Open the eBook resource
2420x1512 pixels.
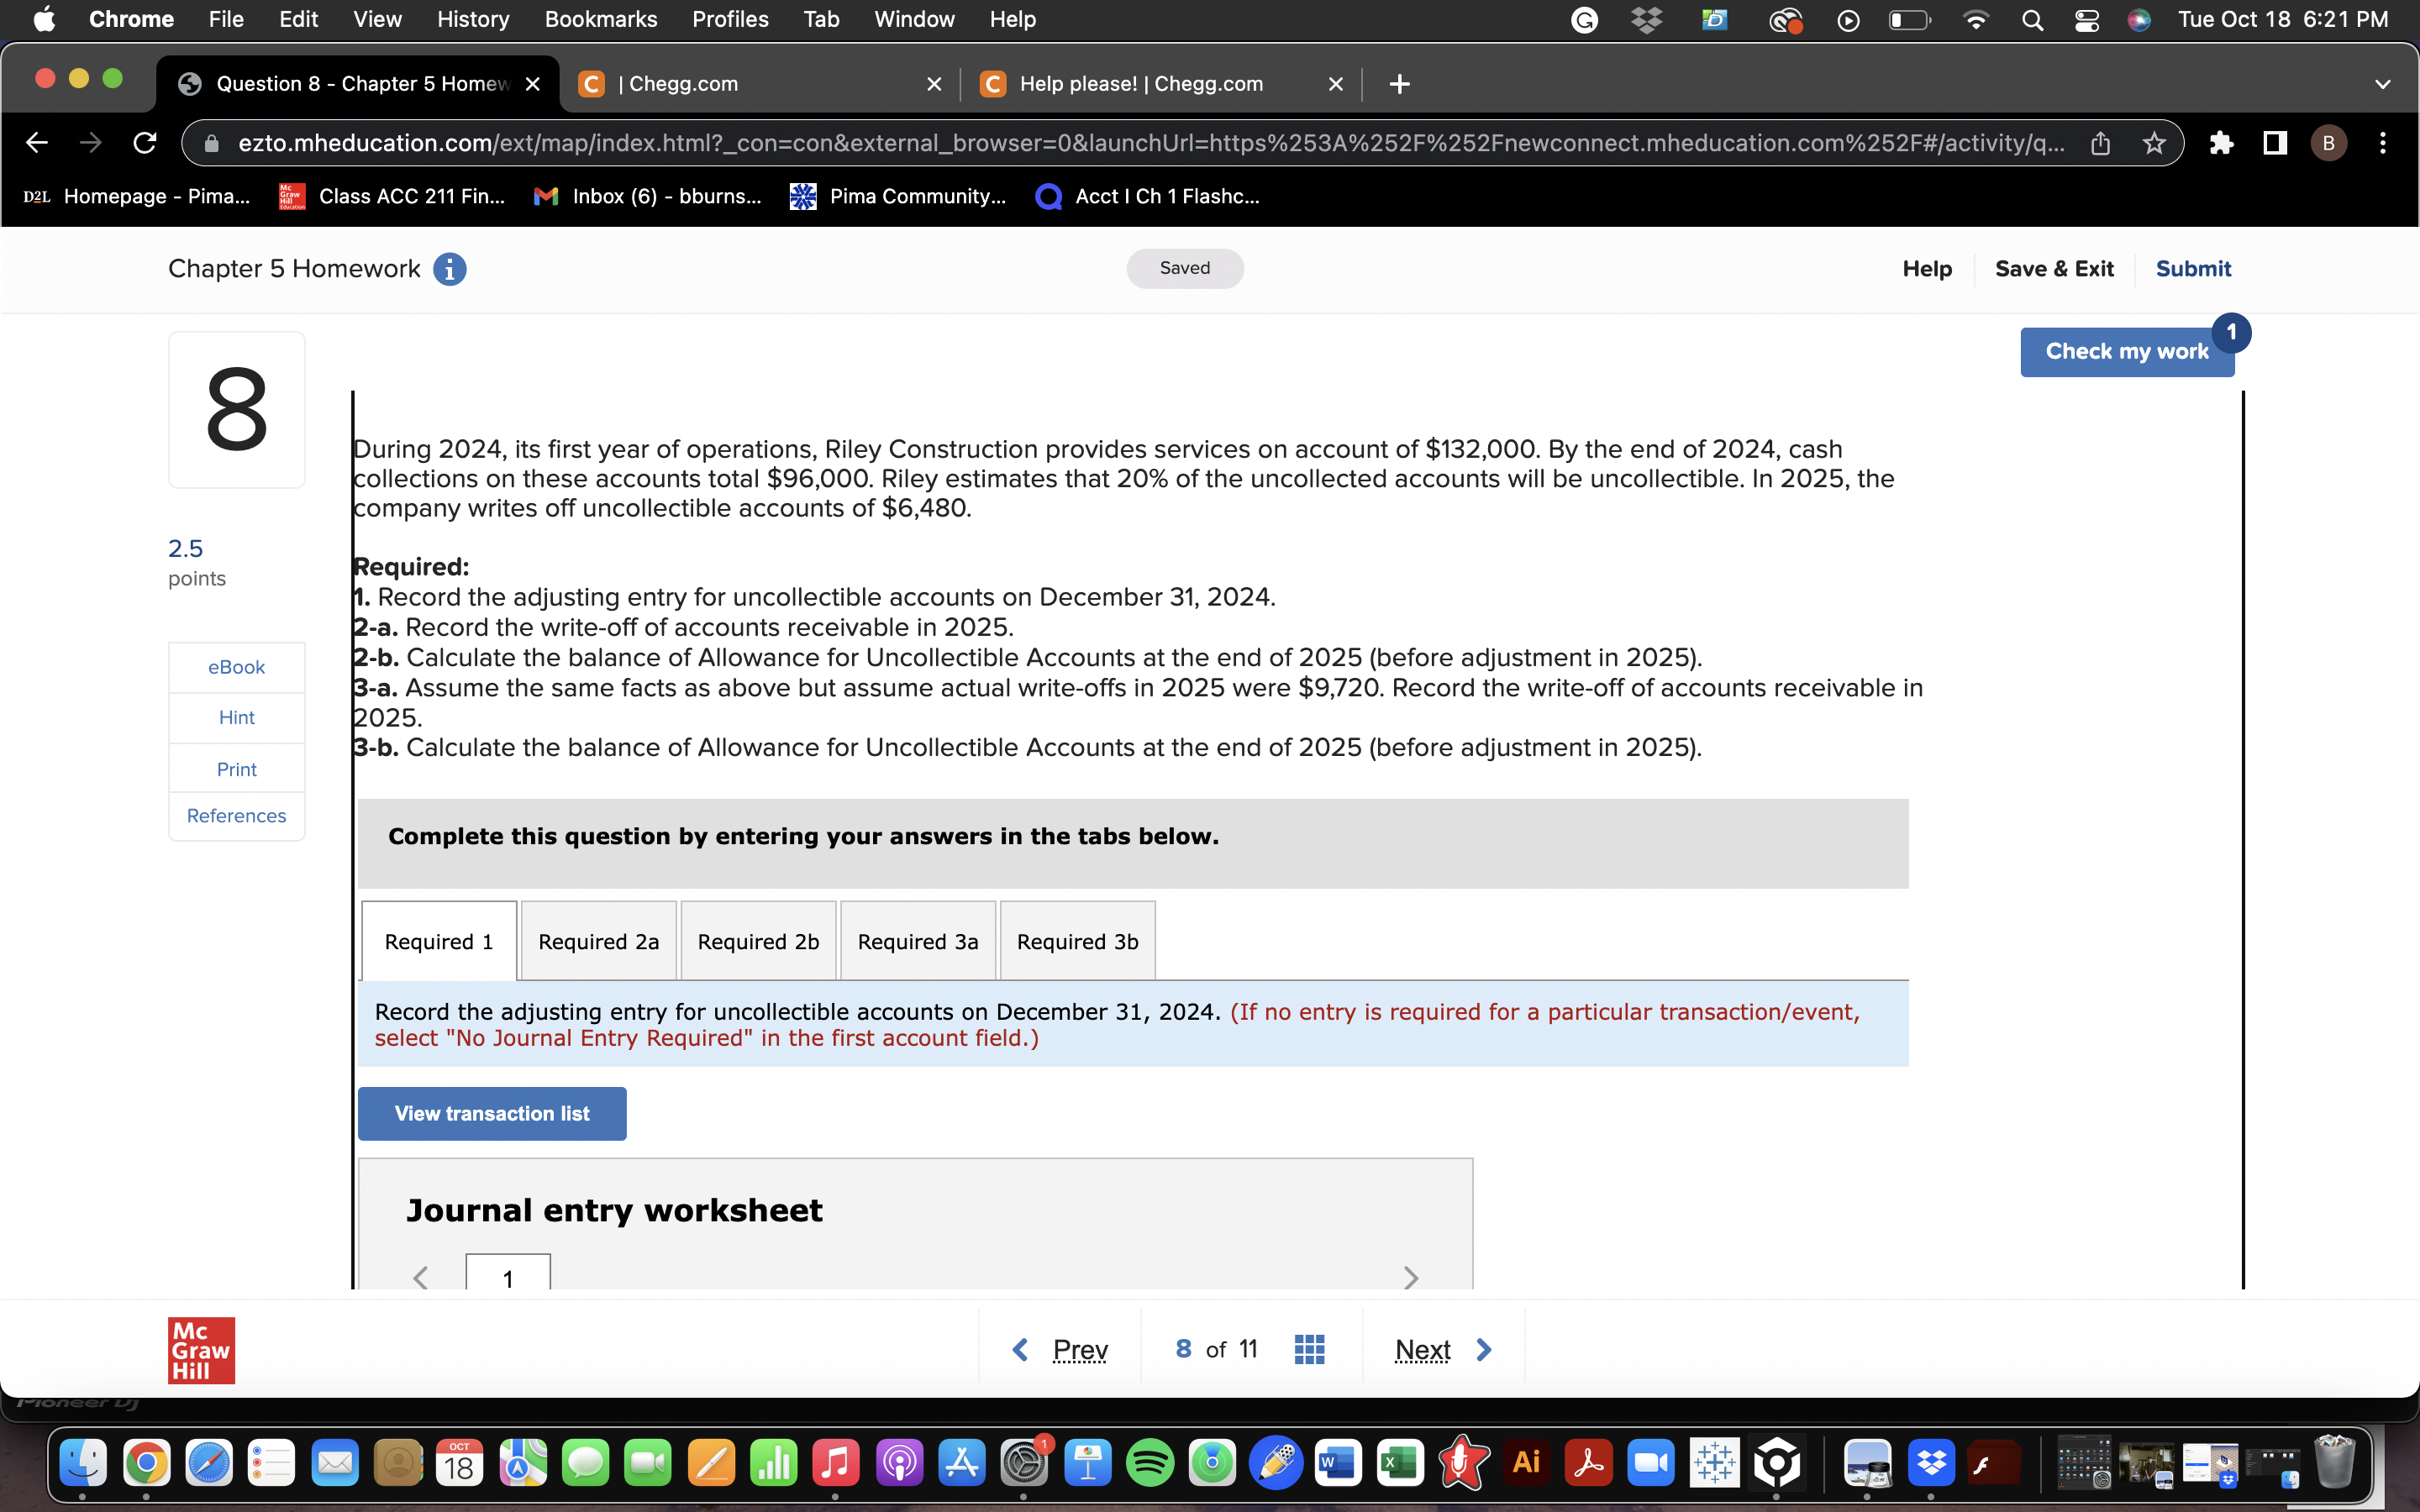point(236,667)
